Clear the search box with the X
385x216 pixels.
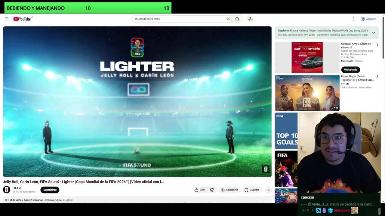(x=228, y=19)
